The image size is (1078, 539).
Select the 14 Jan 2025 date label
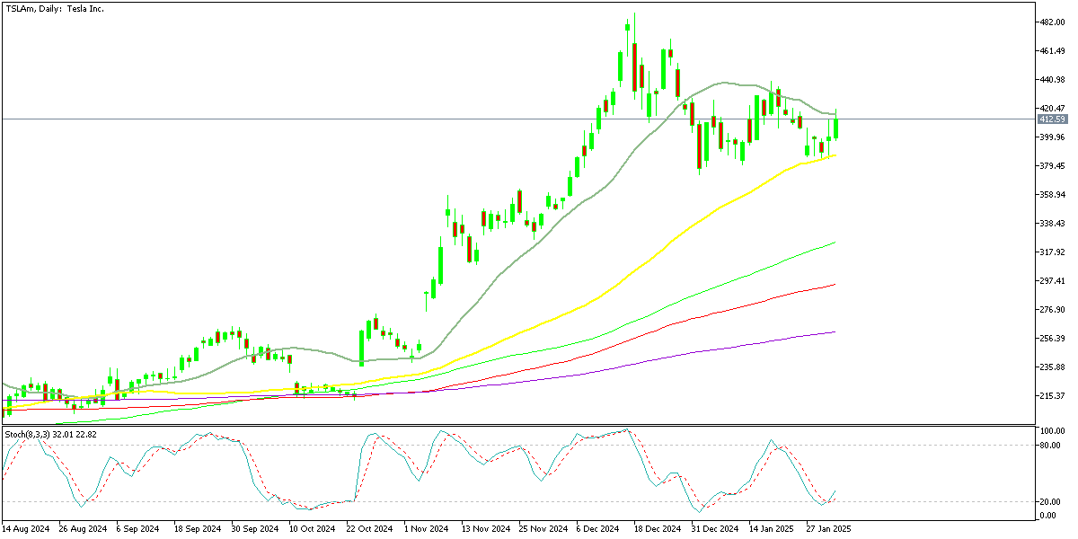pyautogui.click(x=773, y=530)
